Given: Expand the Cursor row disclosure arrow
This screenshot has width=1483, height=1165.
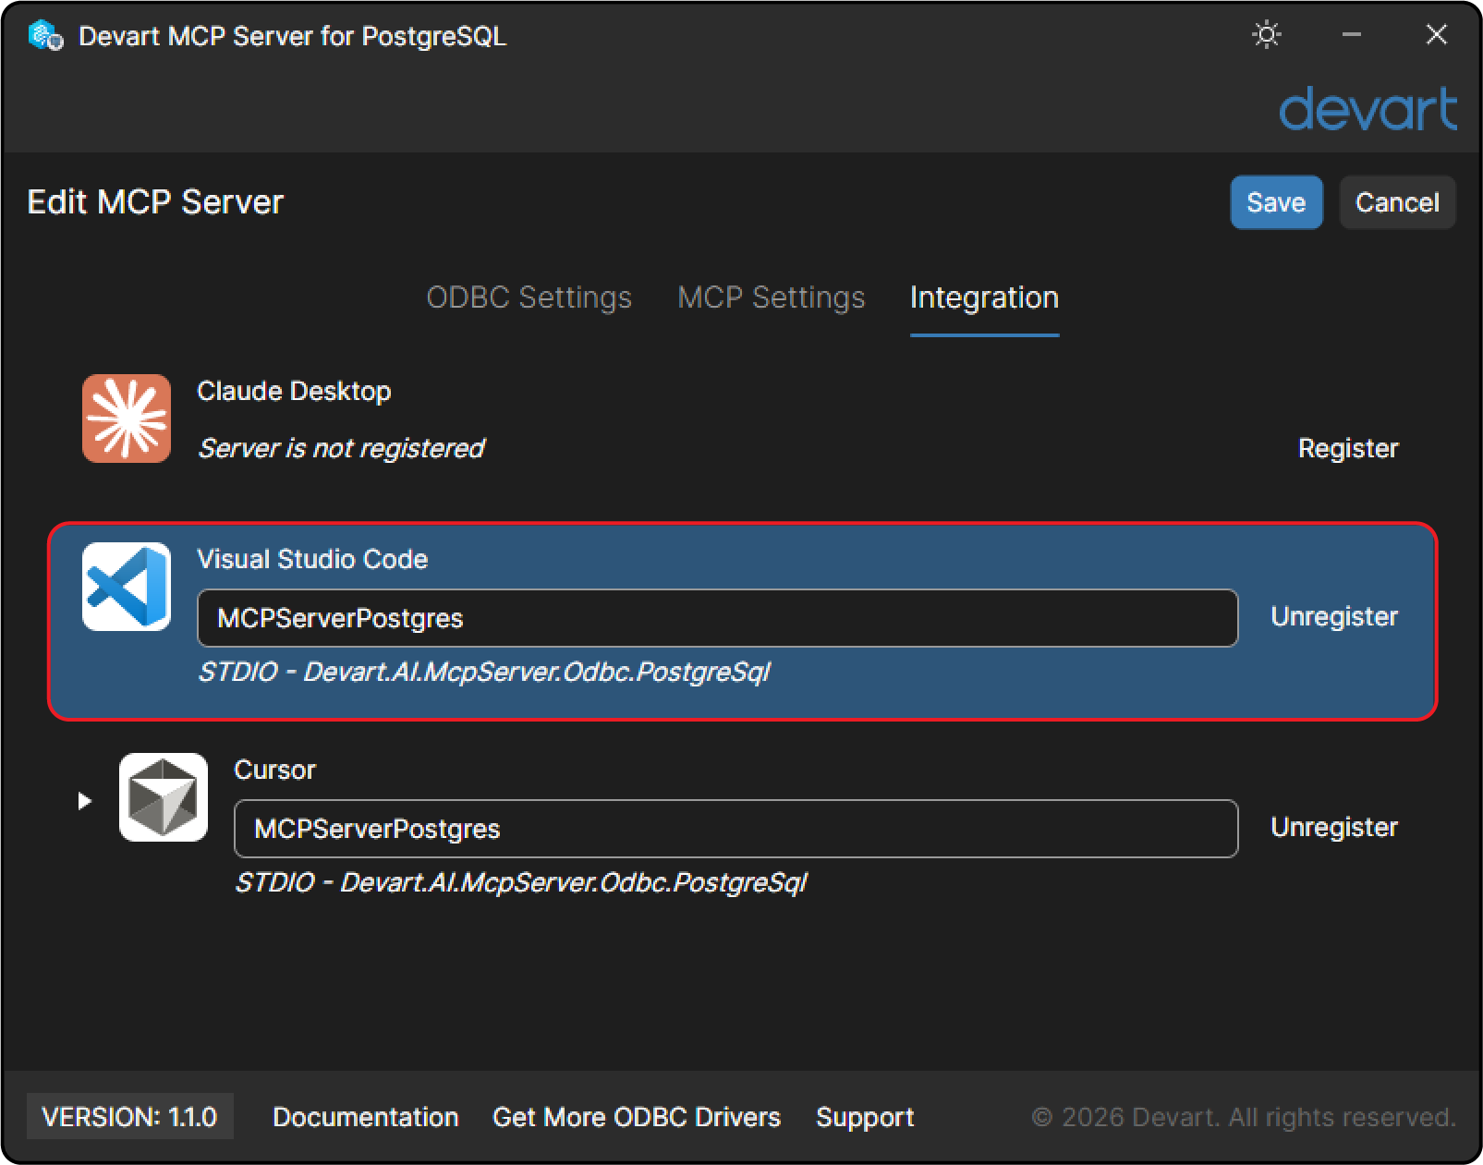Looking at the screenshot, I should pos(85,800).
